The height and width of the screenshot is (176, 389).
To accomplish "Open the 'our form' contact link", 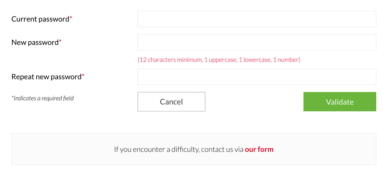I will coord(259,149).
